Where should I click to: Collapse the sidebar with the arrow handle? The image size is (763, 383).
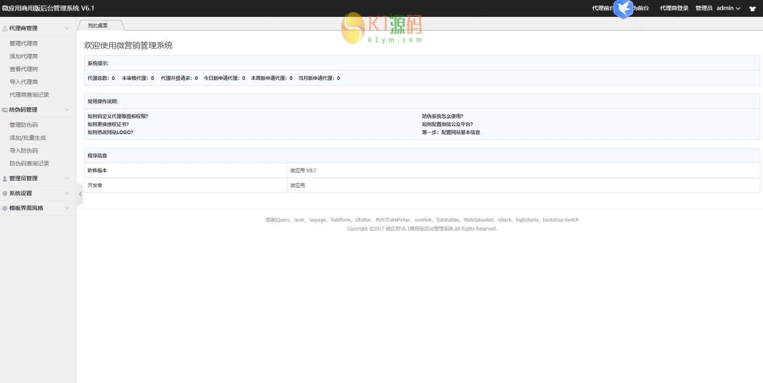80,194
